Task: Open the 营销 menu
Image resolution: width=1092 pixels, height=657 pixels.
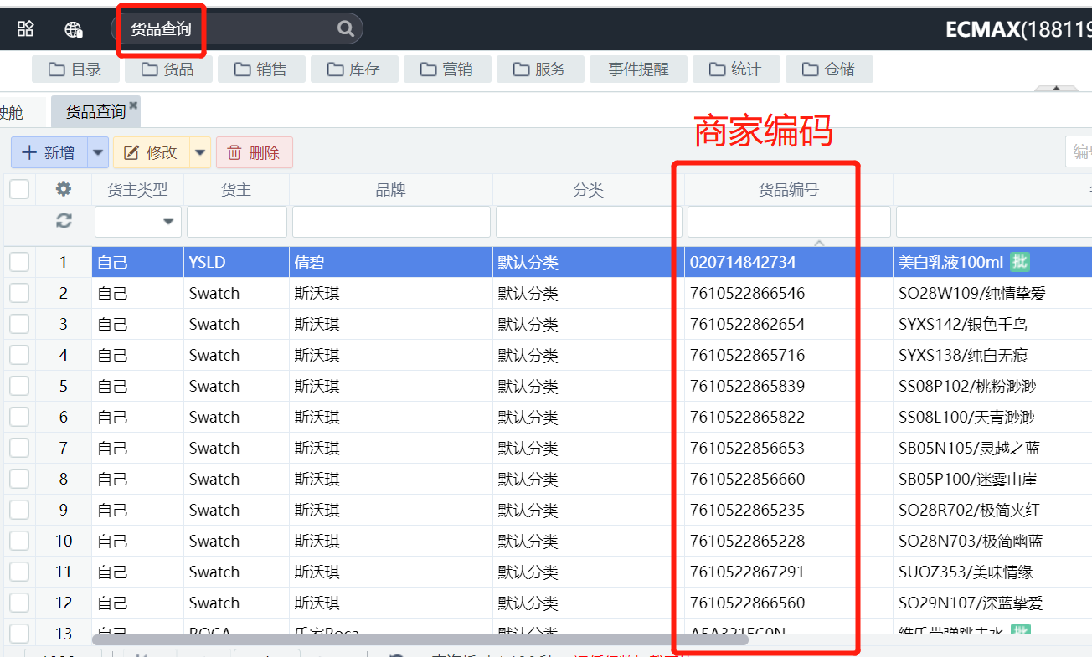Action: click(x=447, y=69)
